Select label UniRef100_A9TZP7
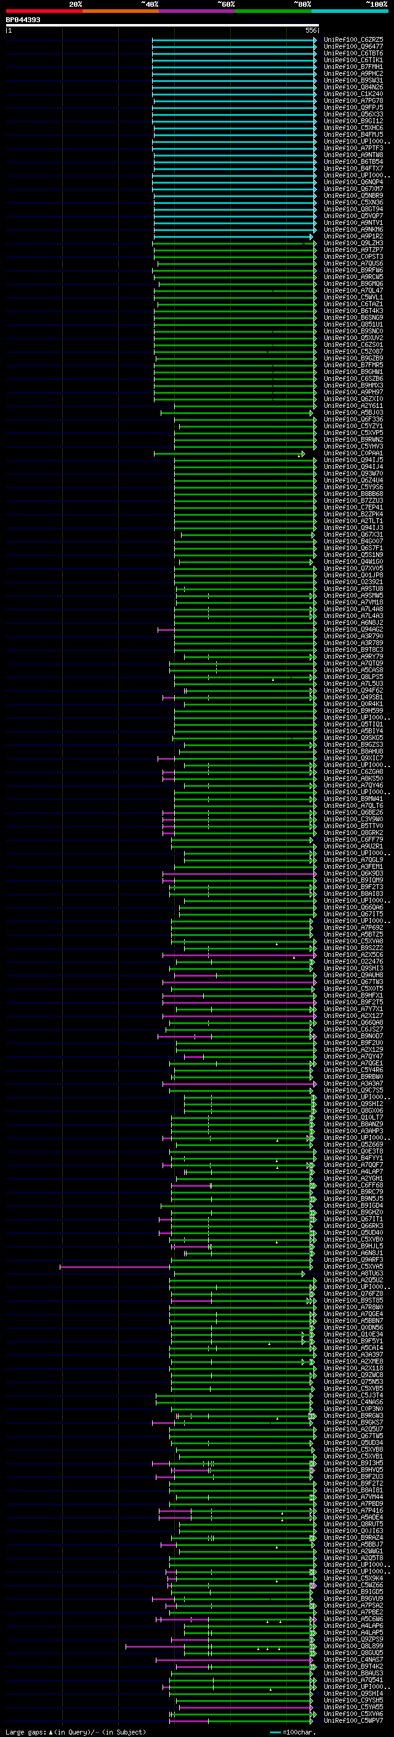This screenshot has height=1737, width=394. click(x=353, y=250)
